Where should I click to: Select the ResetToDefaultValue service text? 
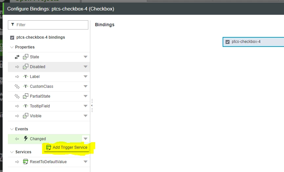(48, 162)
